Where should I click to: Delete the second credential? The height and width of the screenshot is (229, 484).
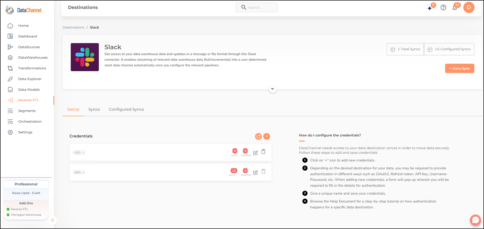point(263,171)
